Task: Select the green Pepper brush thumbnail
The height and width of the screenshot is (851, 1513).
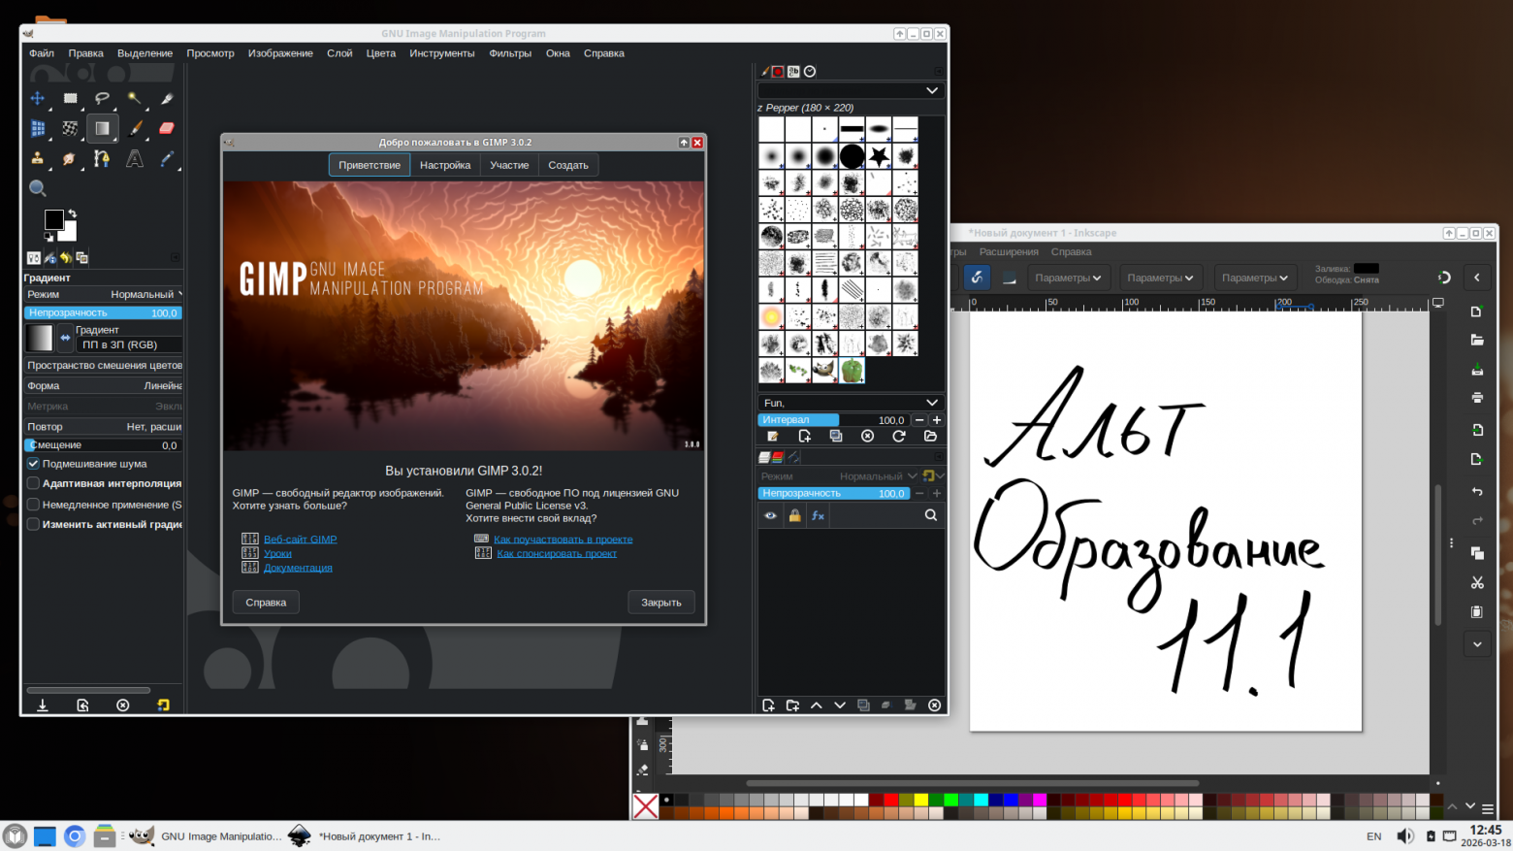Action: (852, 370)
